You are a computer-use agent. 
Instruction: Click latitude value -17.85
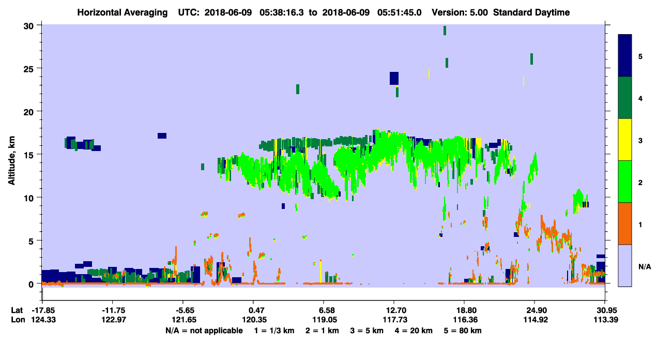click(43, 310)
